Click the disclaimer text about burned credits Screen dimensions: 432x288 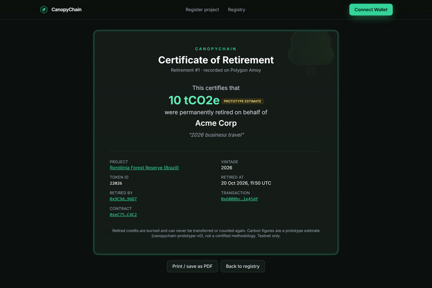pos(216,233)
